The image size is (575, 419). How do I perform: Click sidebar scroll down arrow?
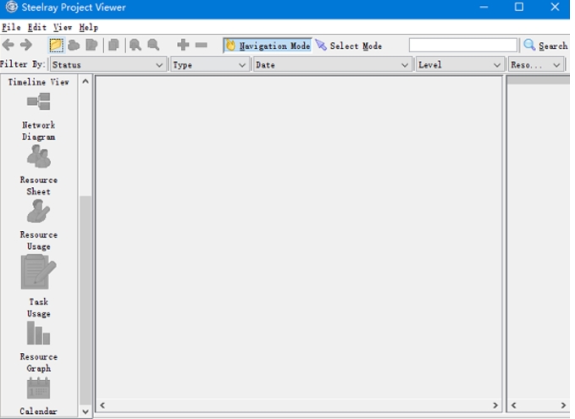[x=86, y=411]
